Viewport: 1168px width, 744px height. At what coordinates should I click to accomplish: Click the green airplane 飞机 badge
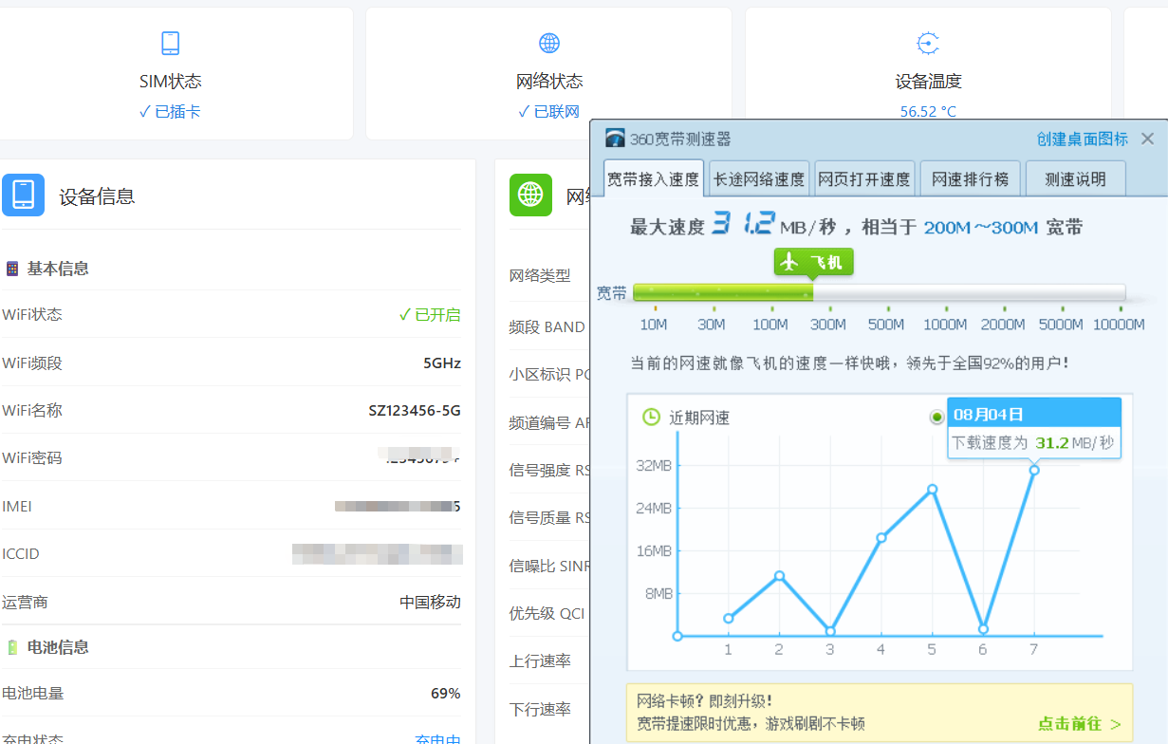(814, 263)
